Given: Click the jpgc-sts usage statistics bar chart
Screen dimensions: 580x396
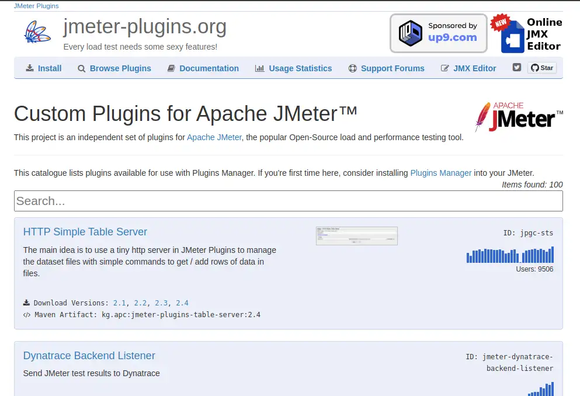Looking at the screenshot, I should [x=510, y=255].
